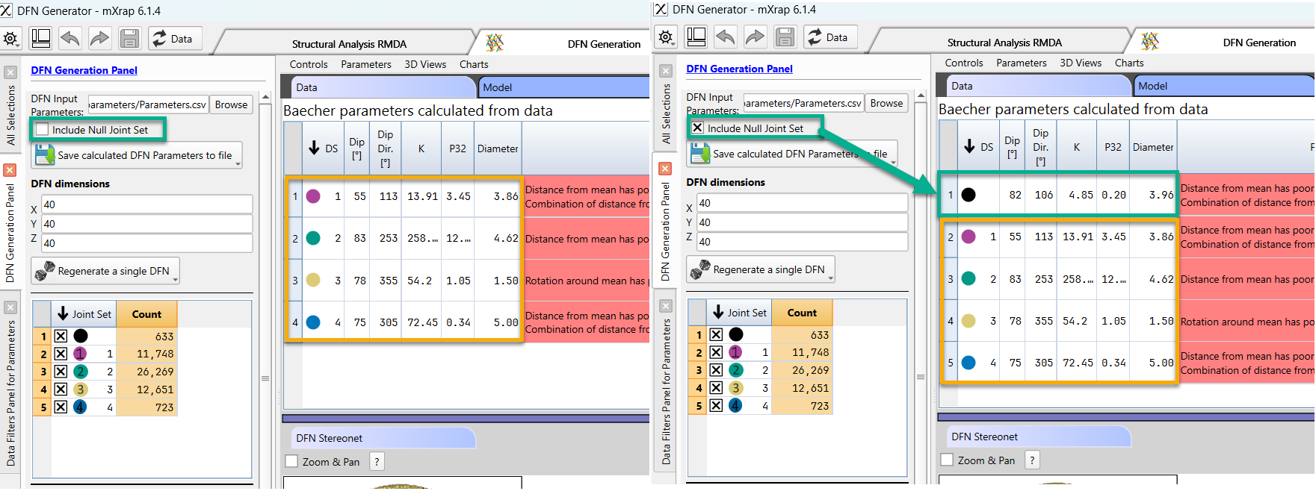This screenshot has height=491, width=1316.
Task: Close All Selections side panel, right window
Action: tap(666, 71)
